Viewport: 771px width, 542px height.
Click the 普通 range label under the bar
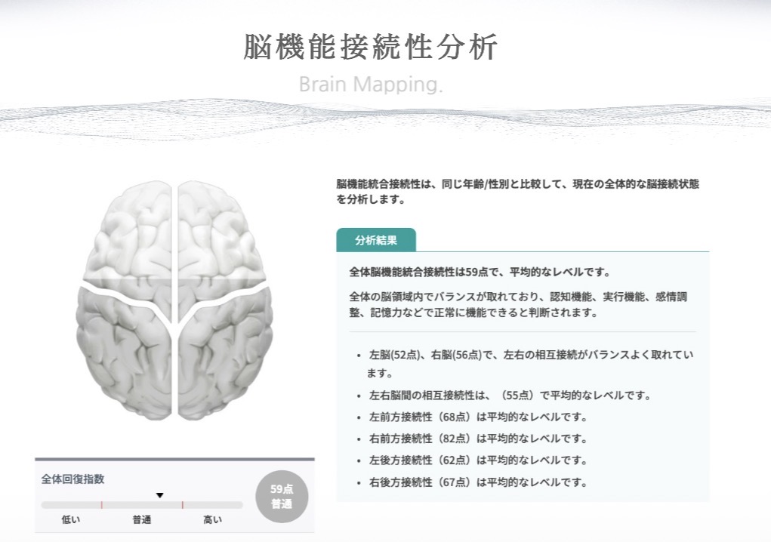click(x=142, y=519)
